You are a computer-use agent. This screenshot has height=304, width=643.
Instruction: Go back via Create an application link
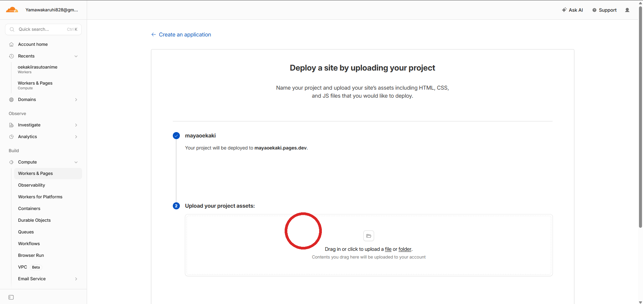tap(185, 34)
